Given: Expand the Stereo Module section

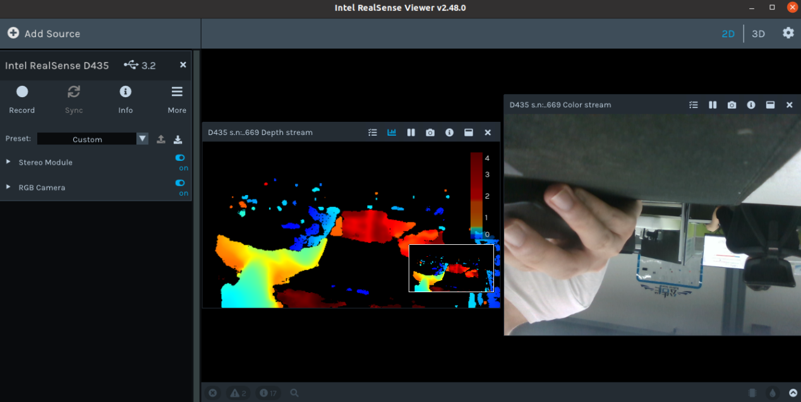Looking at the screenshot, I should (9, 162).
